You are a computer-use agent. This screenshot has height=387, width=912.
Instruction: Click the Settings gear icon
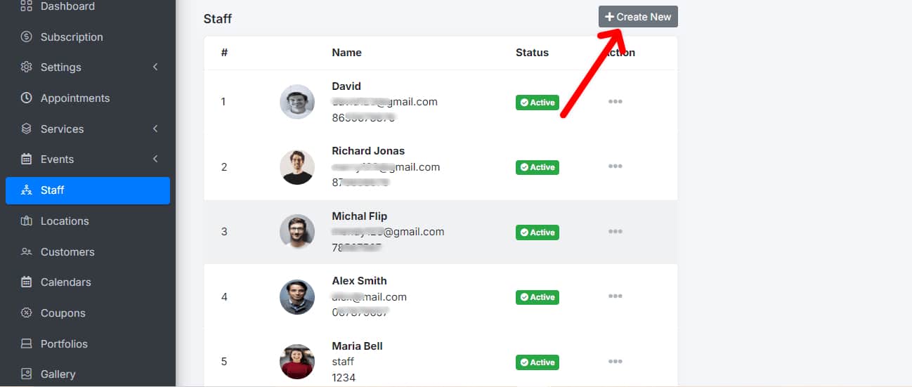(27, 67)
